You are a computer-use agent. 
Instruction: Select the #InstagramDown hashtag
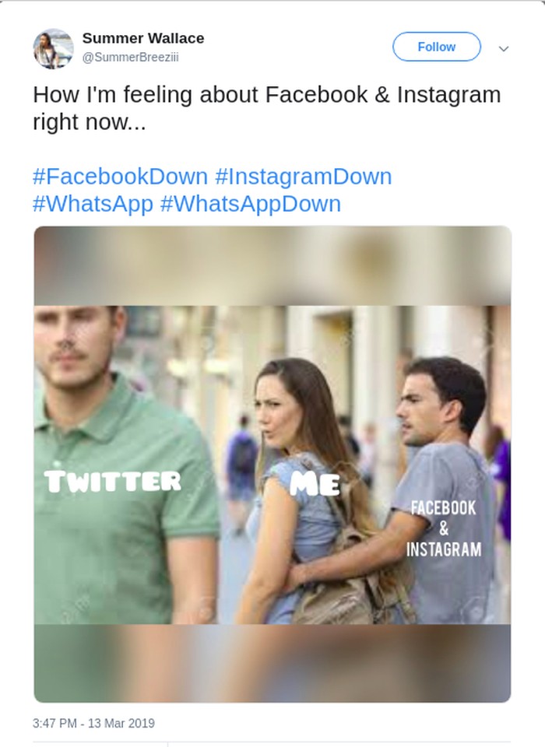303,177
